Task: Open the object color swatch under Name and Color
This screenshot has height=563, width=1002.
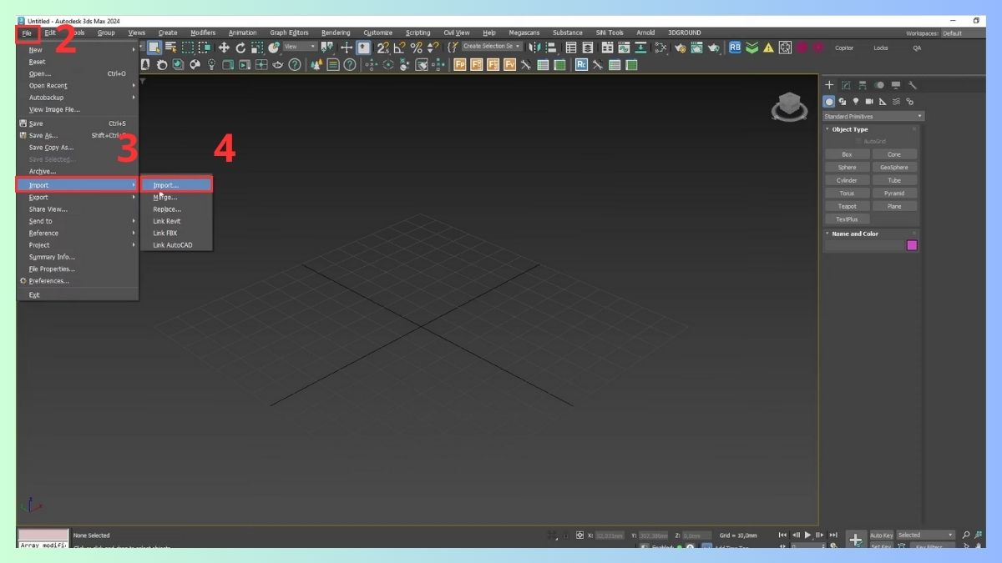Action: (912, 245)
